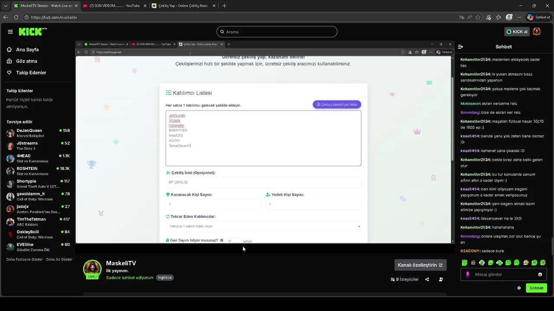The image size is (554, 311).
Task: Open EVEiline recommended channel
Action: pyautogui.click(x=38, y=247)
